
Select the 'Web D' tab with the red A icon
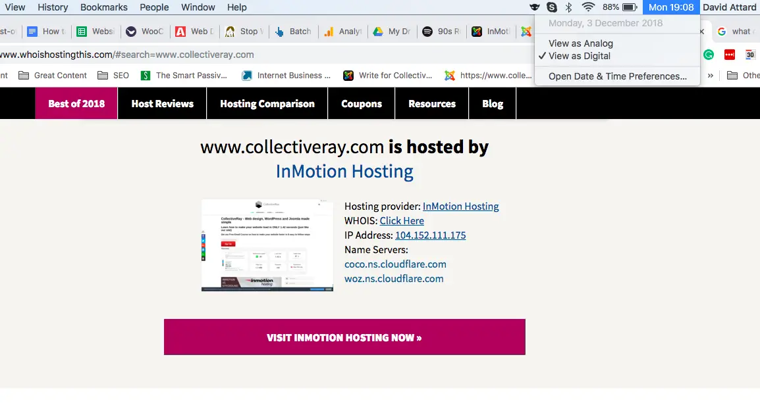coord(196,32)
